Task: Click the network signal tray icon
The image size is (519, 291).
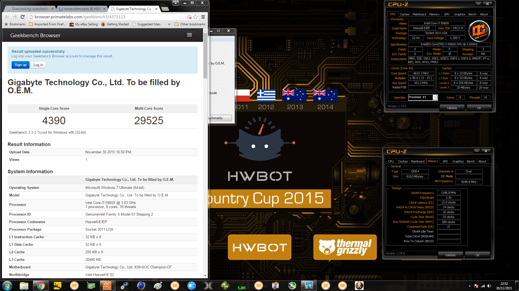Action: [483, 286]
